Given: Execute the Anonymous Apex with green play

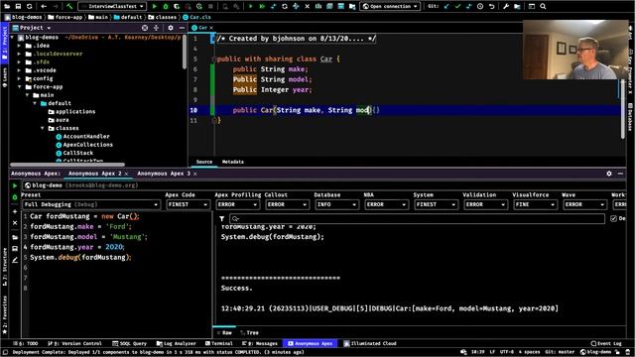Looking at the screenshot, I should [x=15, y=185].
